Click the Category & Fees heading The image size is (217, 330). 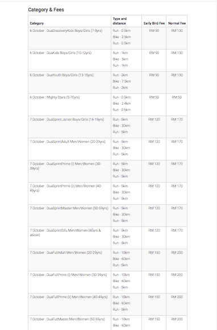pyautogui.click(x=46, y=10)
